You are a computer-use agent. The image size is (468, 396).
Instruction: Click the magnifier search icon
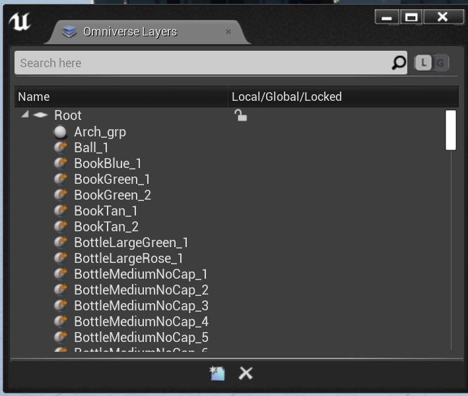399,63
